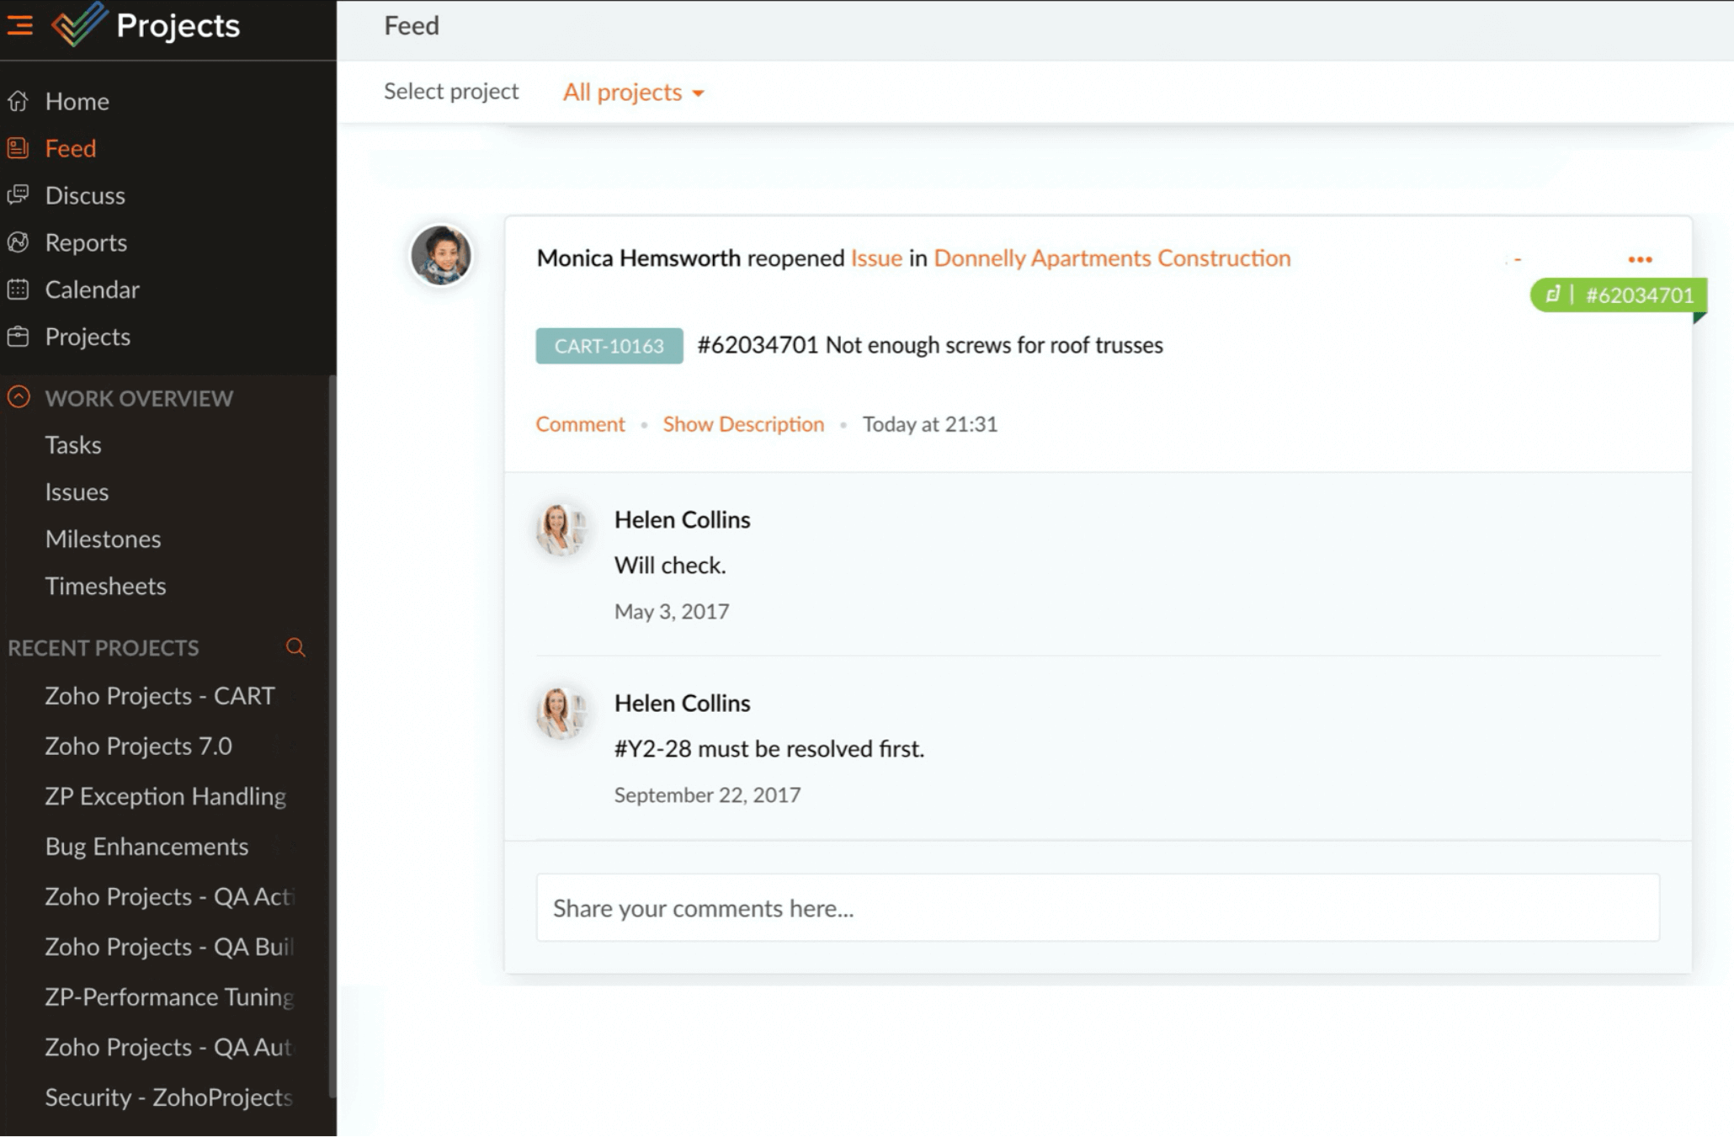Open Donnelly Apartments Construction project link

(1112, 258)
